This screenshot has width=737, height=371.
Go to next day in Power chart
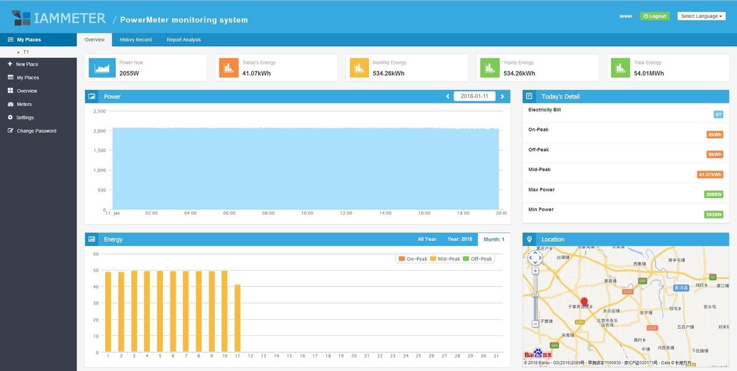coord(502,96)
